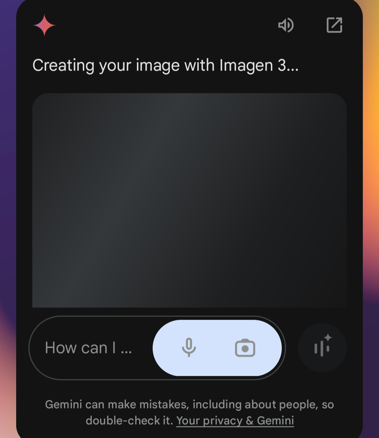Select "Creating your image with Imagen 3..." text
This screenshot has height=438, width=379.
[x=165, y=65]
